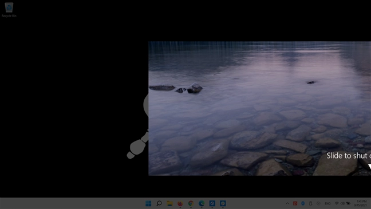Click the circular tray icon before ENG
This screenshot has height=209, width=371.
(318, 203)
